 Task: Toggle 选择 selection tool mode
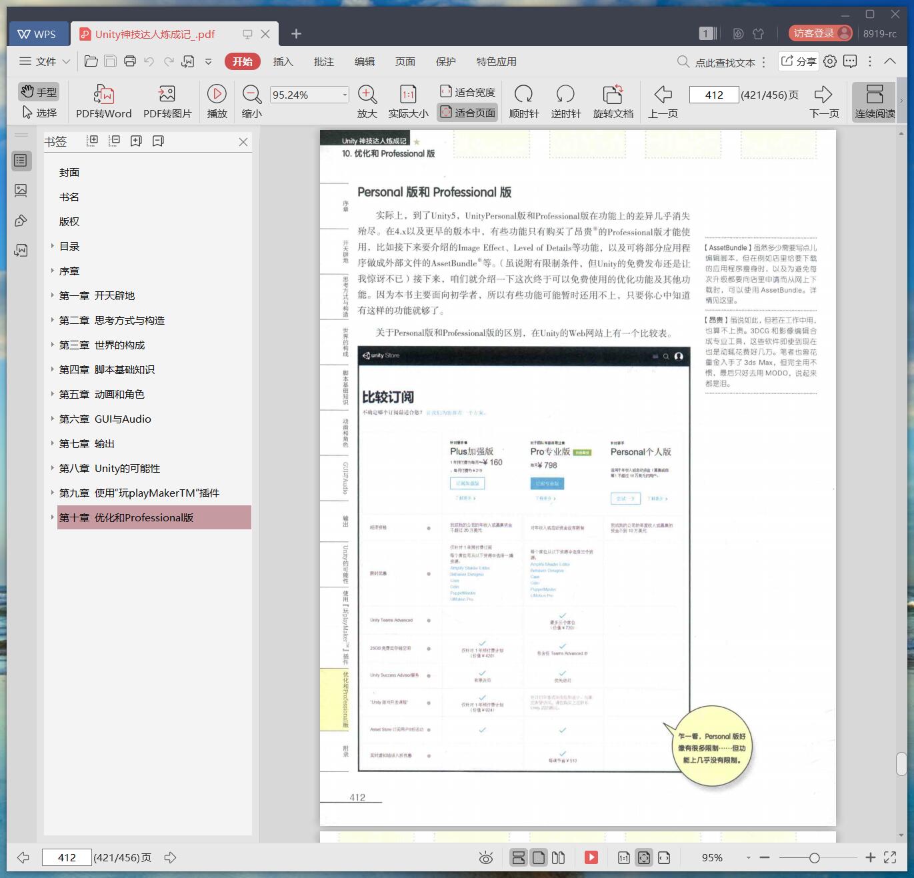coord(39,112)
